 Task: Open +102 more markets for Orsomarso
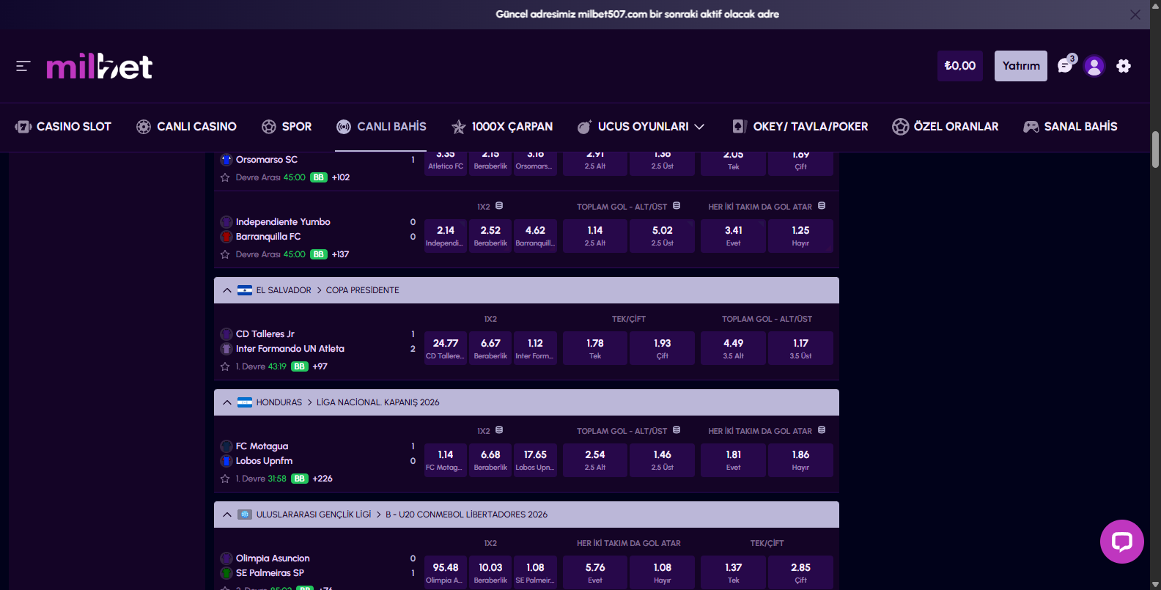coord(340,177)
